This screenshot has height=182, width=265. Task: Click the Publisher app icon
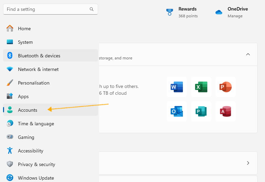click(x=201, y=111)
